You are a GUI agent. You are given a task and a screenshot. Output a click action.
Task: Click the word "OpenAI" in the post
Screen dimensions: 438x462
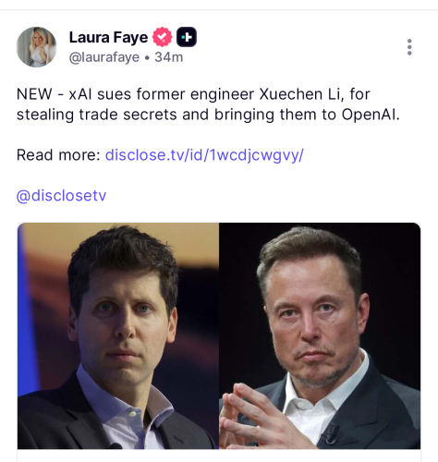point(369,115)
